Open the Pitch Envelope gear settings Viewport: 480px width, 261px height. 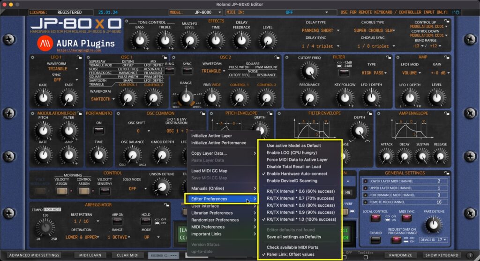[211, 113]
